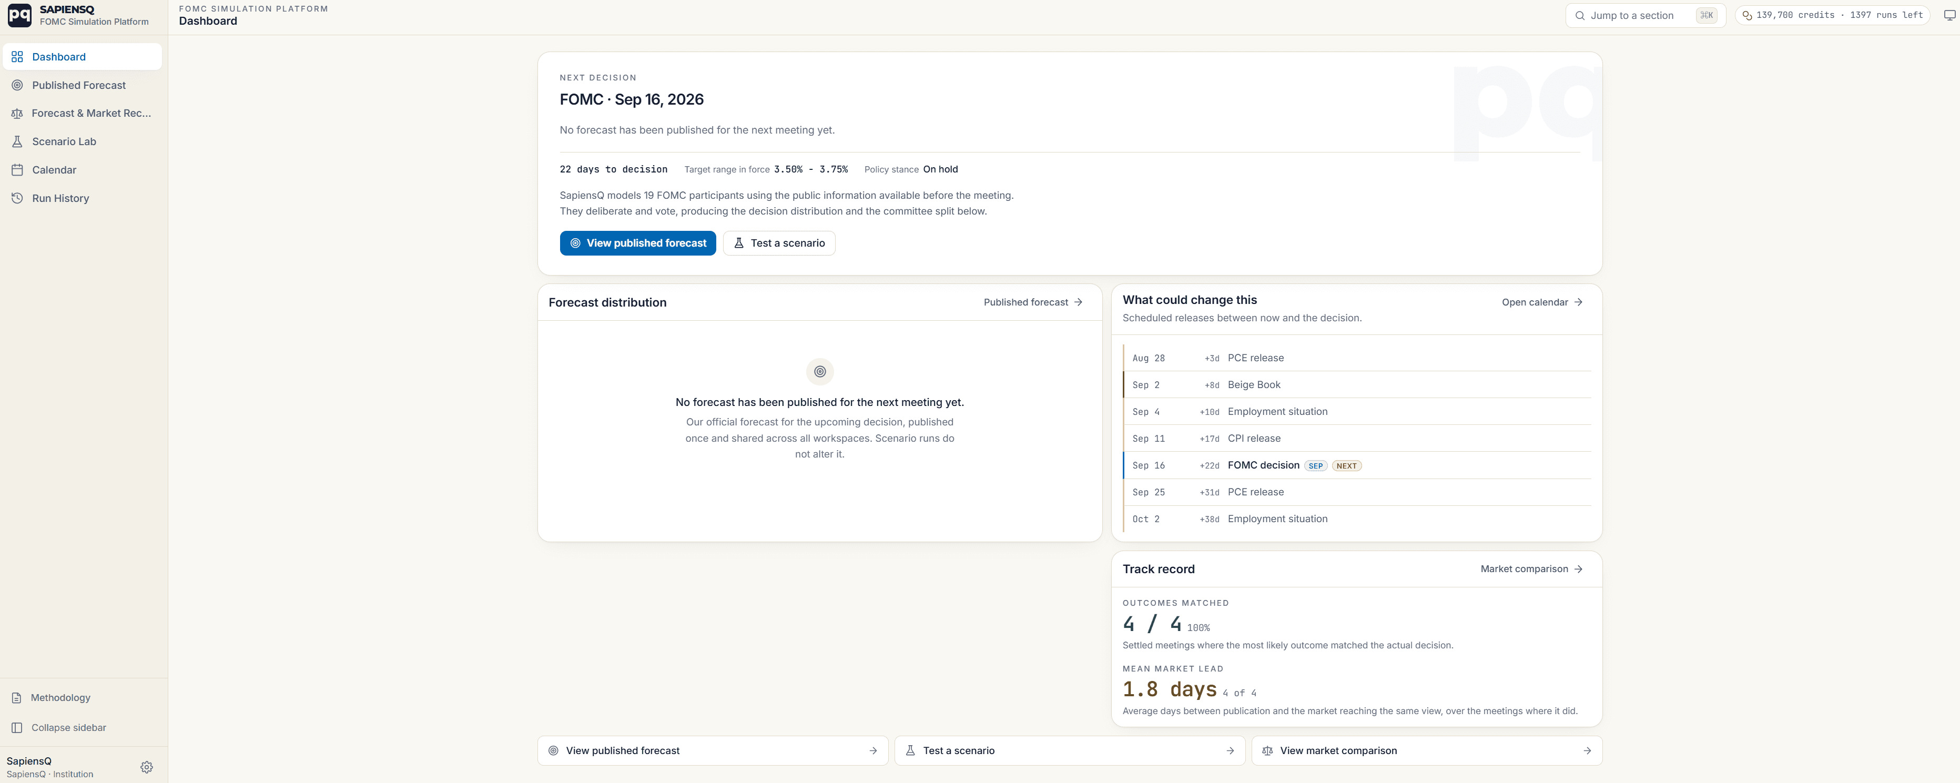The height and width of the screenshot is (783, 1960).
Task: Click the View market comparison card
Action: (1427, 750)
